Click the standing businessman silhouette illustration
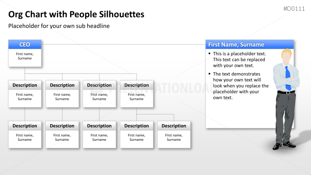Viewport: 311px width, 175px height. tap(286, 99)
